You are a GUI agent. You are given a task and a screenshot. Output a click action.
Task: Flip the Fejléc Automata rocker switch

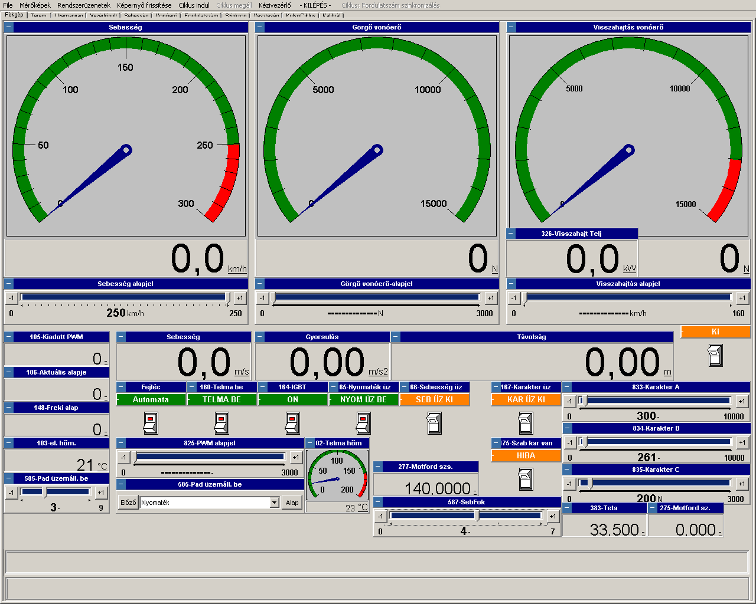point(151,423)
